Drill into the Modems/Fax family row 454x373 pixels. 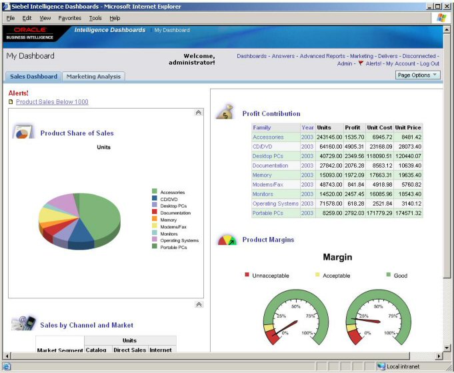[268, 185]
